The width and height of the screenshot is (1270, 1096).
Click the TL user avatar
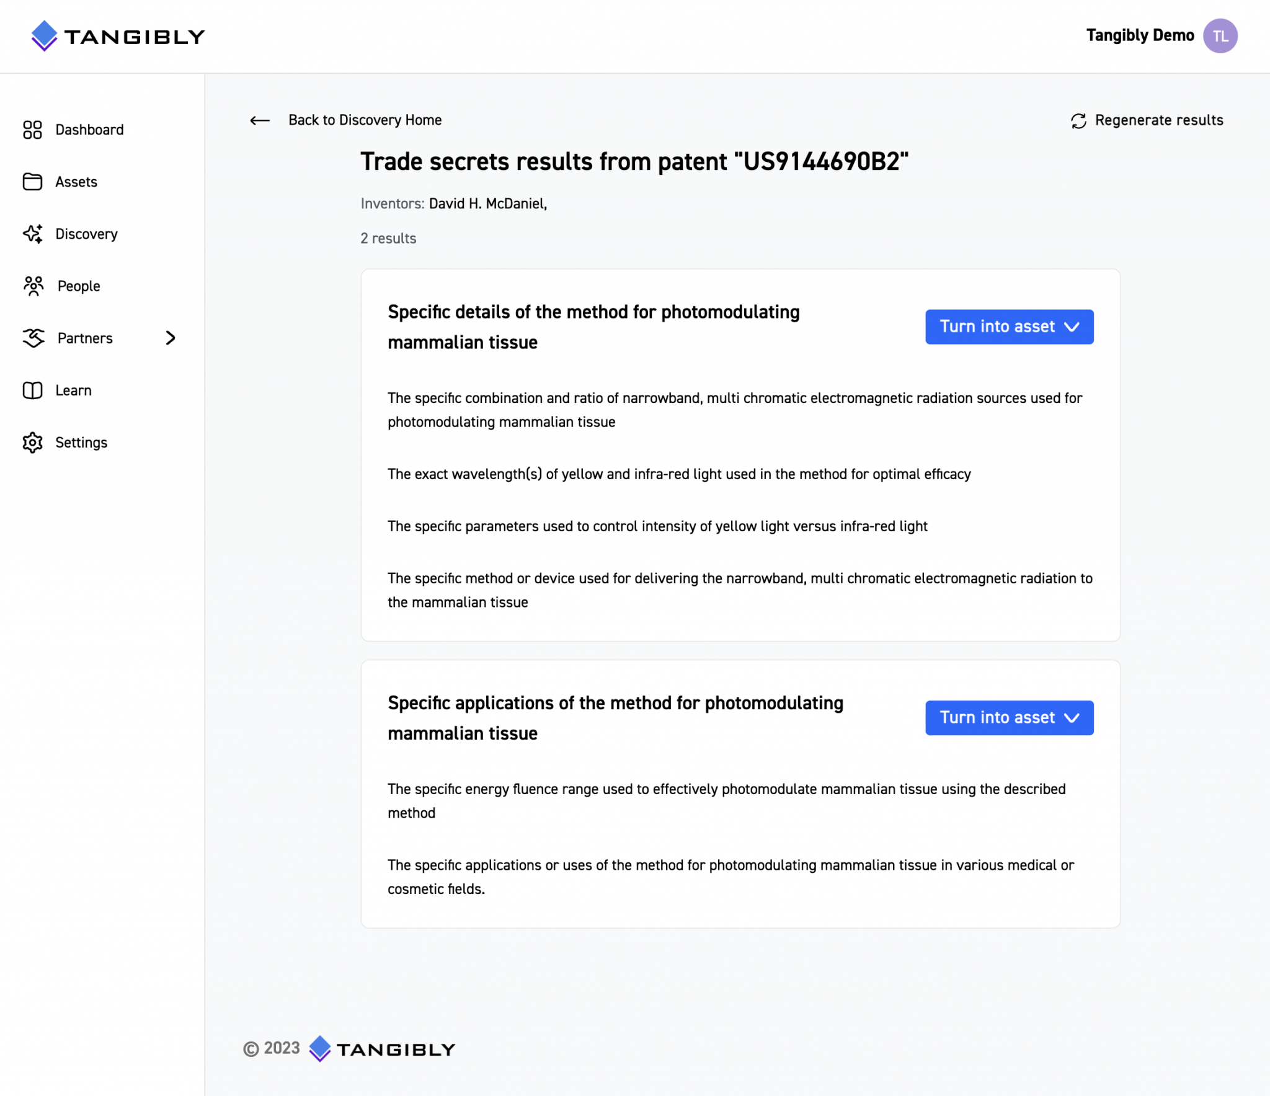click(x=1220, y=36)
